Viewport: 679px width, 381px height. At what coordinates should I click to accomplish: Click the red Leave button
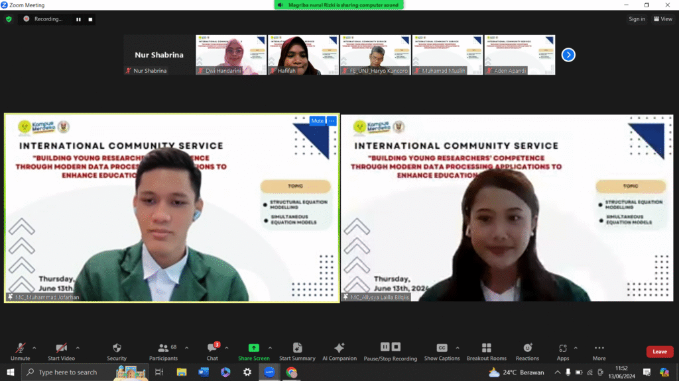[659, 352]
